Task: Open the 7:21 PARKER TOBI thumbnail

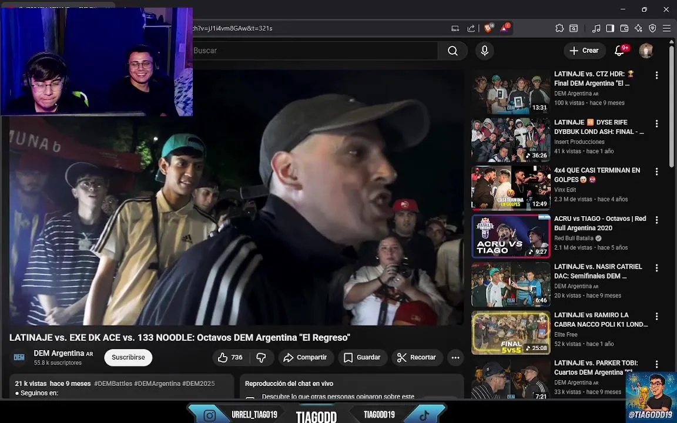Action: (x=511, y=379)
